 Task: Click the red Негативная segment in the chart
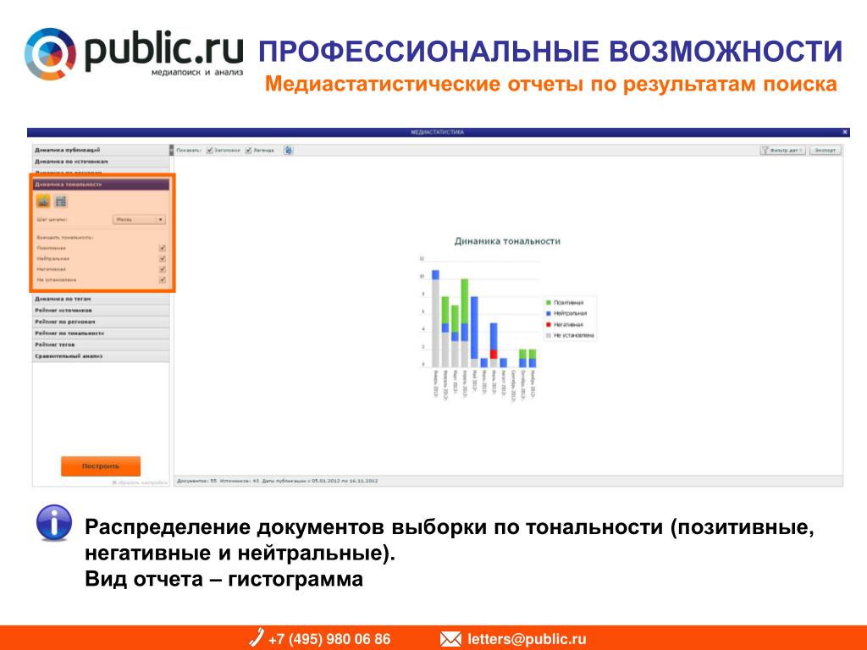[494, 355]
